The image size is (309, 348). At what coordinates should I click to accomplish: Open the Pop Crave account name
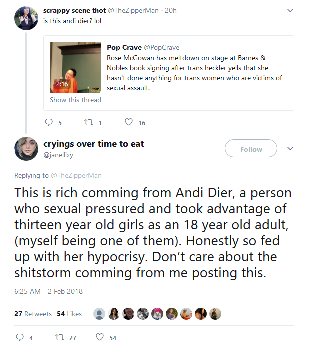[124, 47]
